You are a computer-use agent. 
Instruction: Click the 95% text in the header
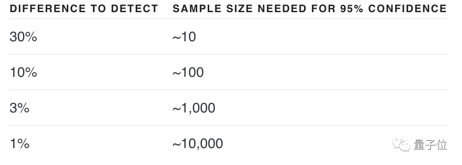[352, 9]
